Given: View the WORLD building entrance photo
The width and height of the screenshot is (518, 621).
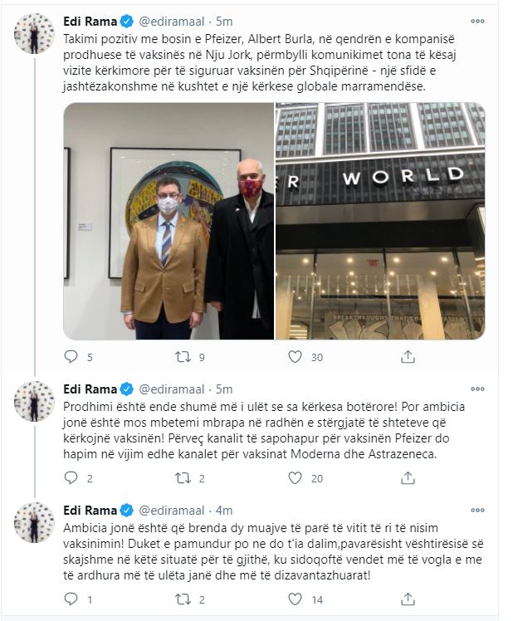Looking at the screenshot, I should (380, 221).
